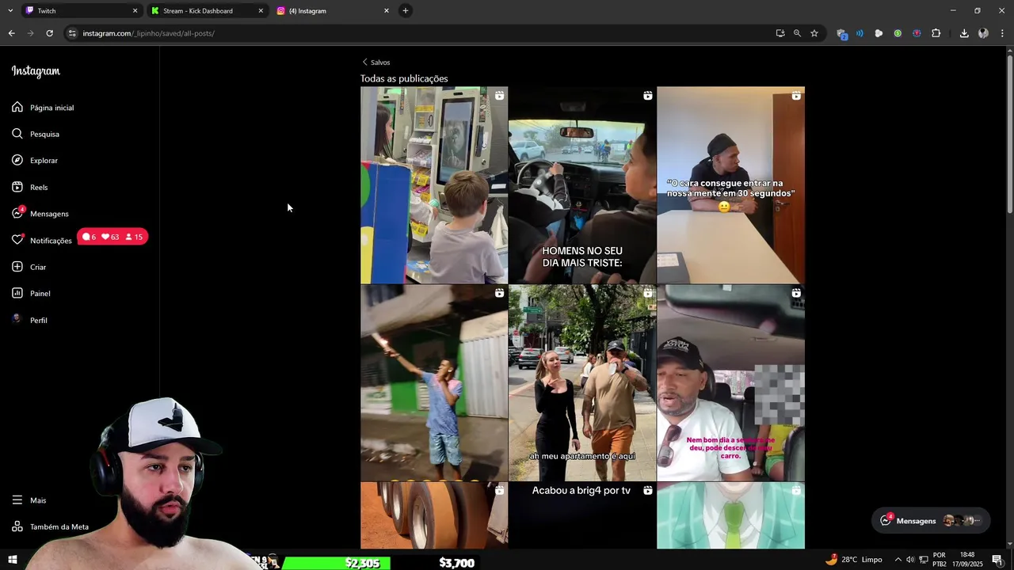Open Também da Meta item
The image size is (1014, 570).
51,526
